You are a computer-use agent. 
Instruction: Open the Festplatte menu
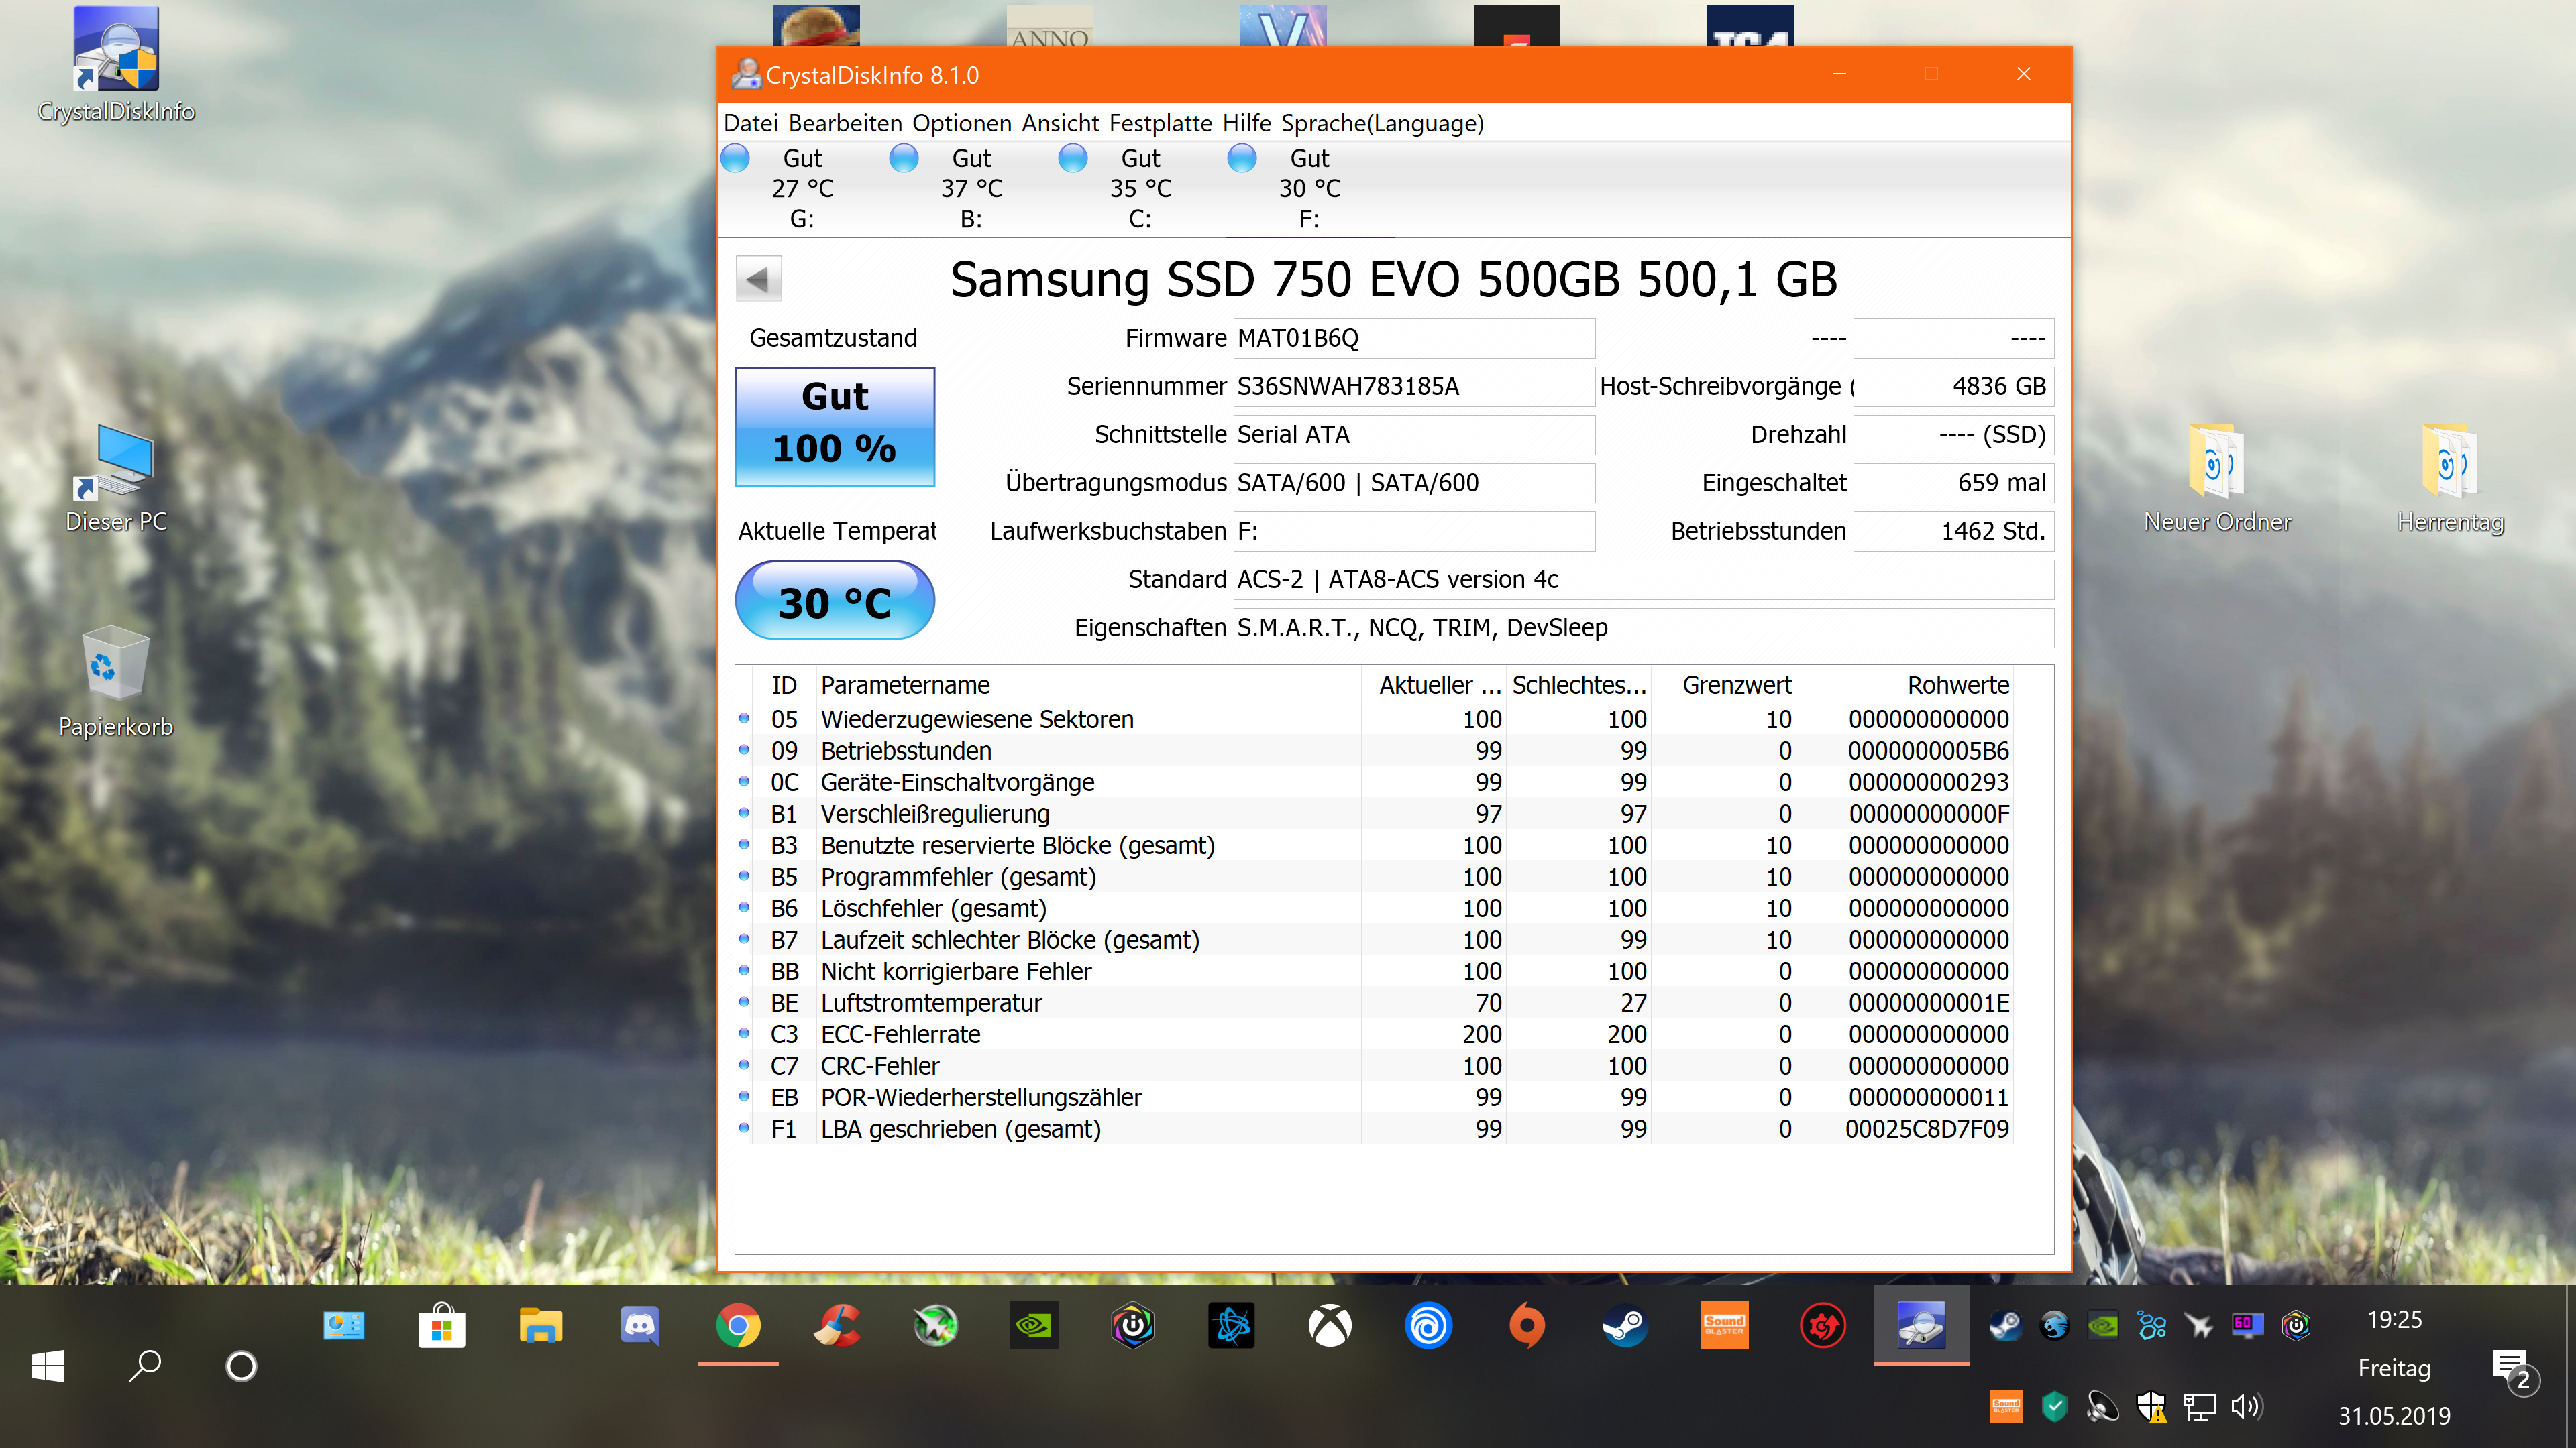tap(1160, 123)
